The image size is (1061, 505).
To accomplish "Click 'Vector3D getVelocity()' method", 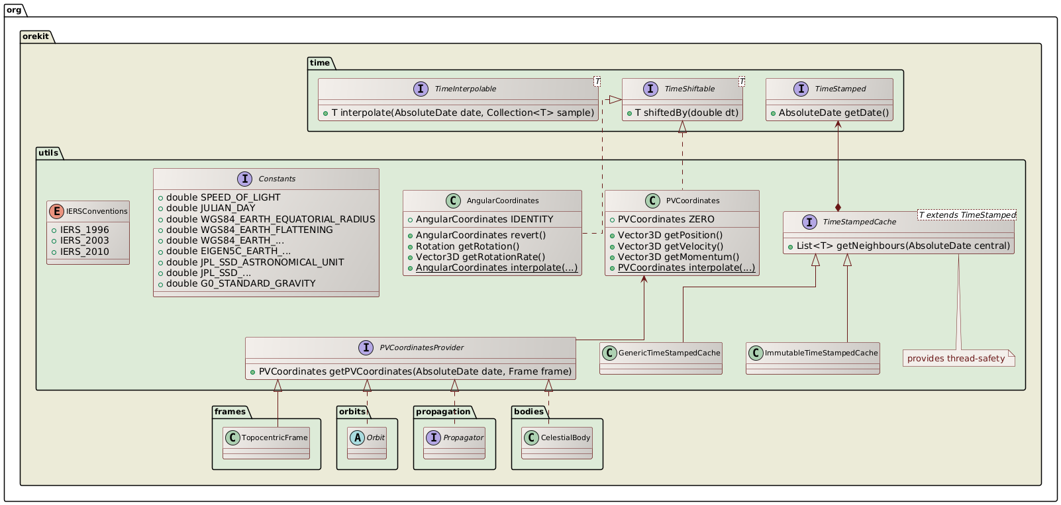I will pyautogui.click(x=671, y=246).
